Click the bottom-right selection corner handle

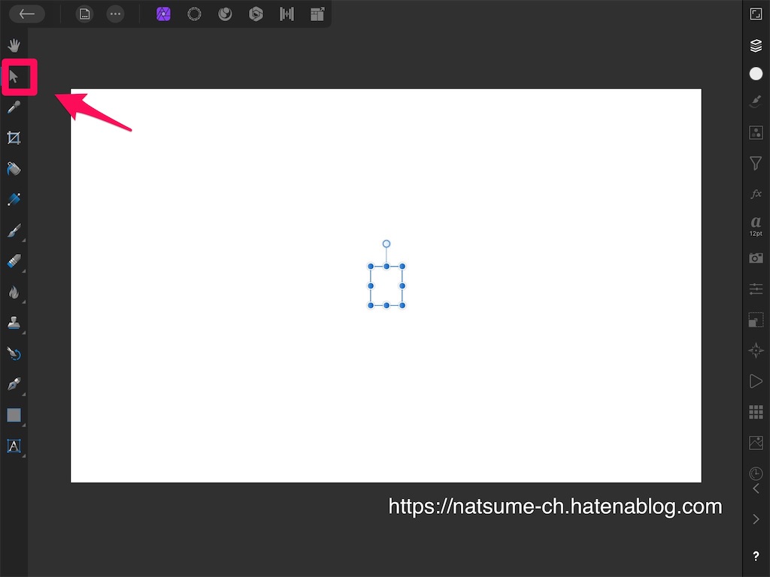[x=402, y=305]
